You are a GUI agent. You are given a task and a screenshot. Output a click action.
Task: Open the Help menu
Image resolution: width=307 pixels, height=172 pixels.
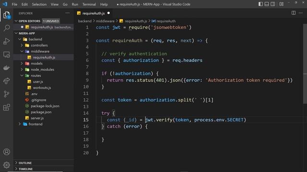pyautogui.click(x=104, y=4)
